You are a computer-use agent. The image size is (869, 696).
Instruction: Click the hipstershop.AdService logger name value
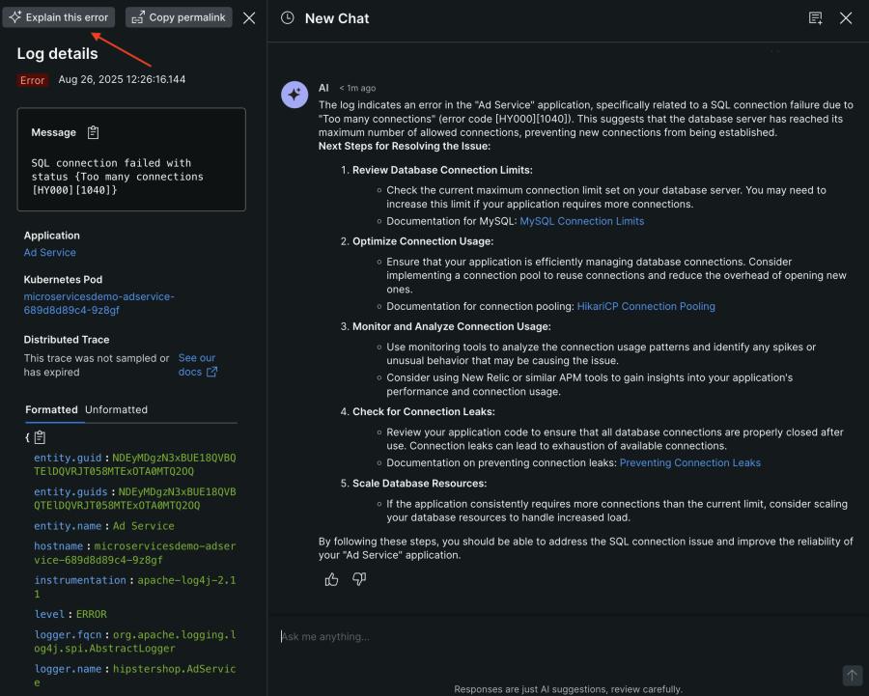point(134,676)
